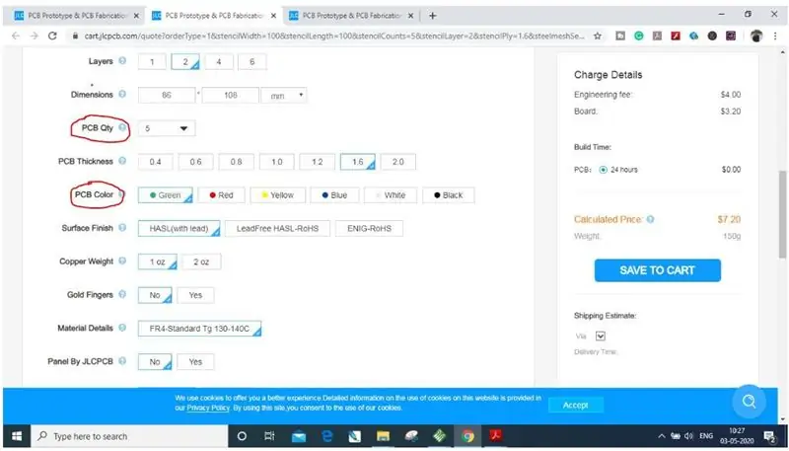Viewport: 789px width, 451px height.
Task: Open the Surface Finish help icon
Action: point(122,228)
